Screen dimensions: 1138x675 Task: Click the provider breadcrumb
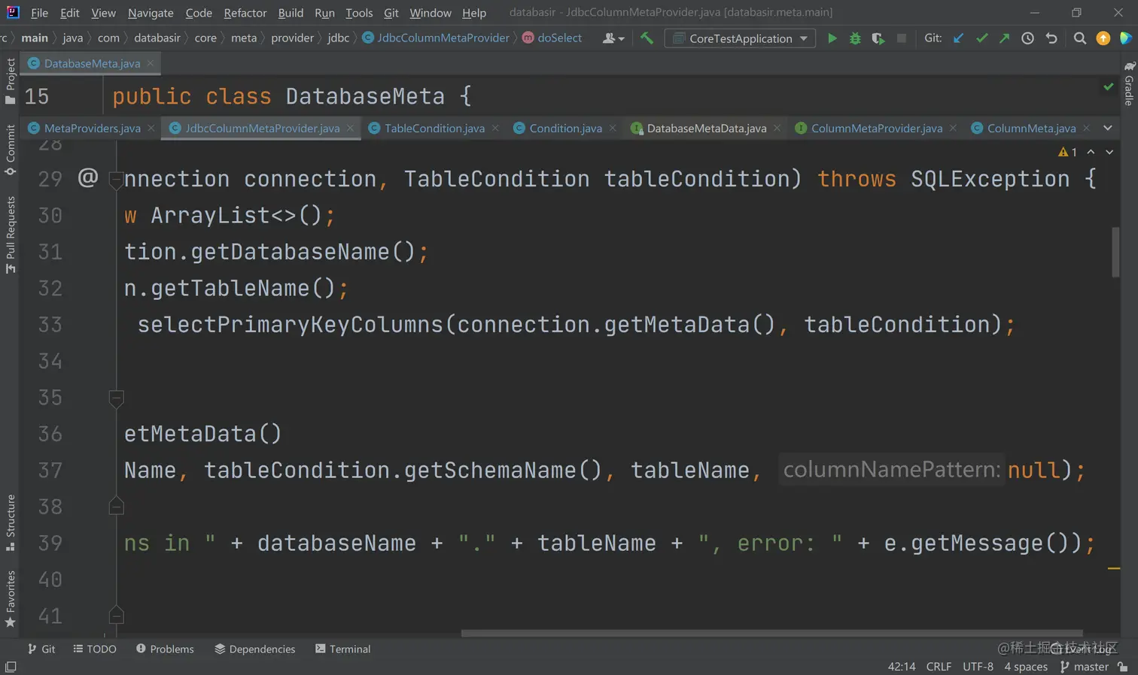[292, 38]
